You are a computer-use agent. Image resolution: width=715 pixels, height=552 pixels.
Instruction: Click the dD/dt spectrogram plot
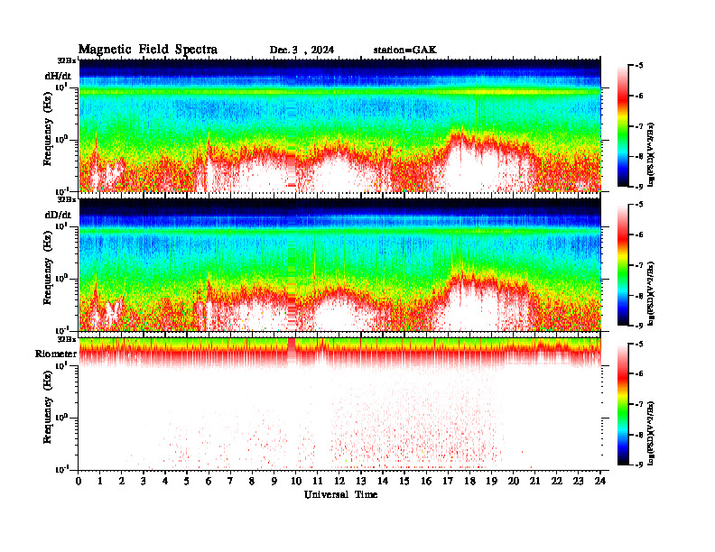(340, 264)
